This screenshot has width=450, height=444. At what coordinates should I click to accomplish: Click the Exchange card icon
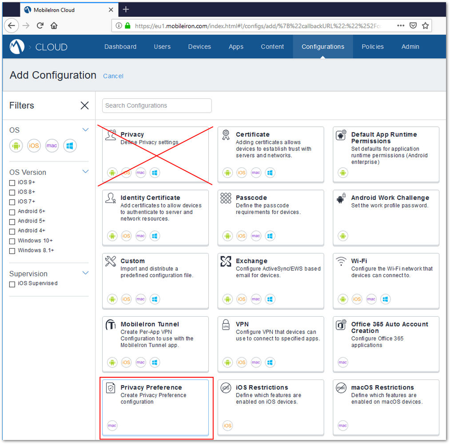point(226,261)
